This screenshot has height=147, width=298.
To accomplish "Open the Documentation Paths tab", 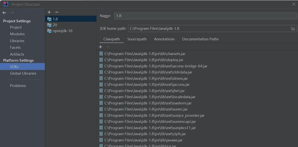I will click(x=200, y=39).
